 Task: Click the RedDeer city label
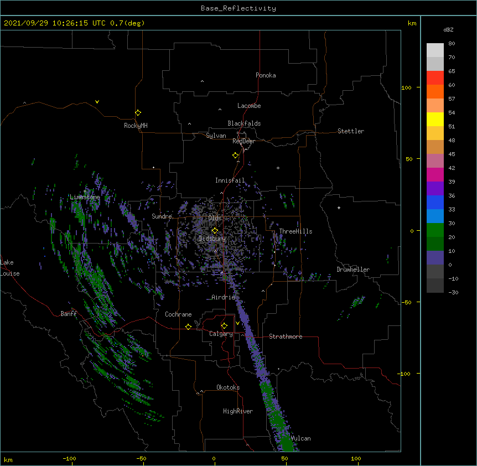click(x=243, y=141)
